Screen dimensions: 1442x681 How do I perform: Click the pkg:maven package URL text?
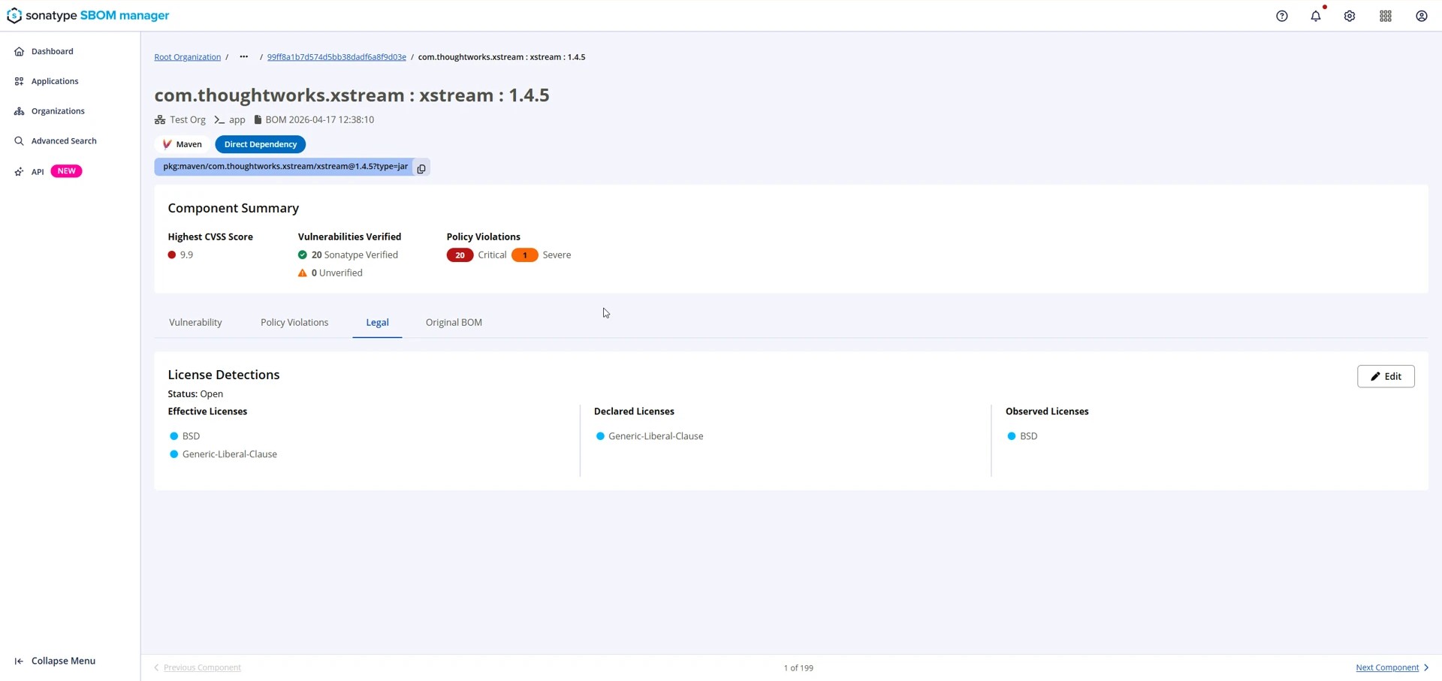coord(285,167)
